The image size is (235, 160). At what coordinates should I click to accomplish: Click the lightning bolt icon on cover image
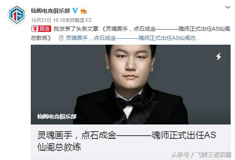219,56
